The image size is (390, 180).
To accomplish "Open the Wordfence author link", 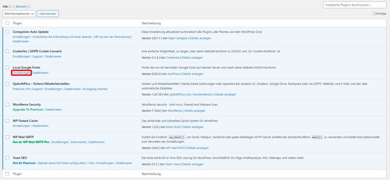I will (175, 111).
